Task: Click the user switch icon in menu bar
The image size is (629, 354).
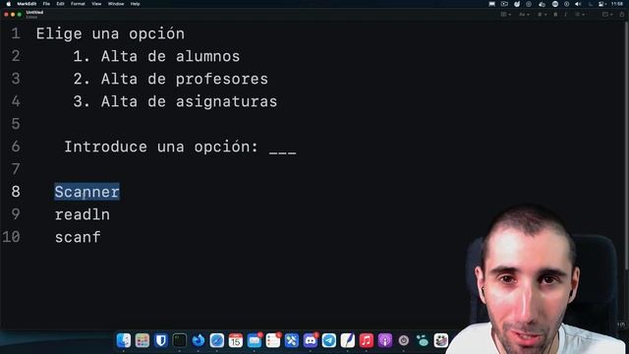Action: point(601,4)
